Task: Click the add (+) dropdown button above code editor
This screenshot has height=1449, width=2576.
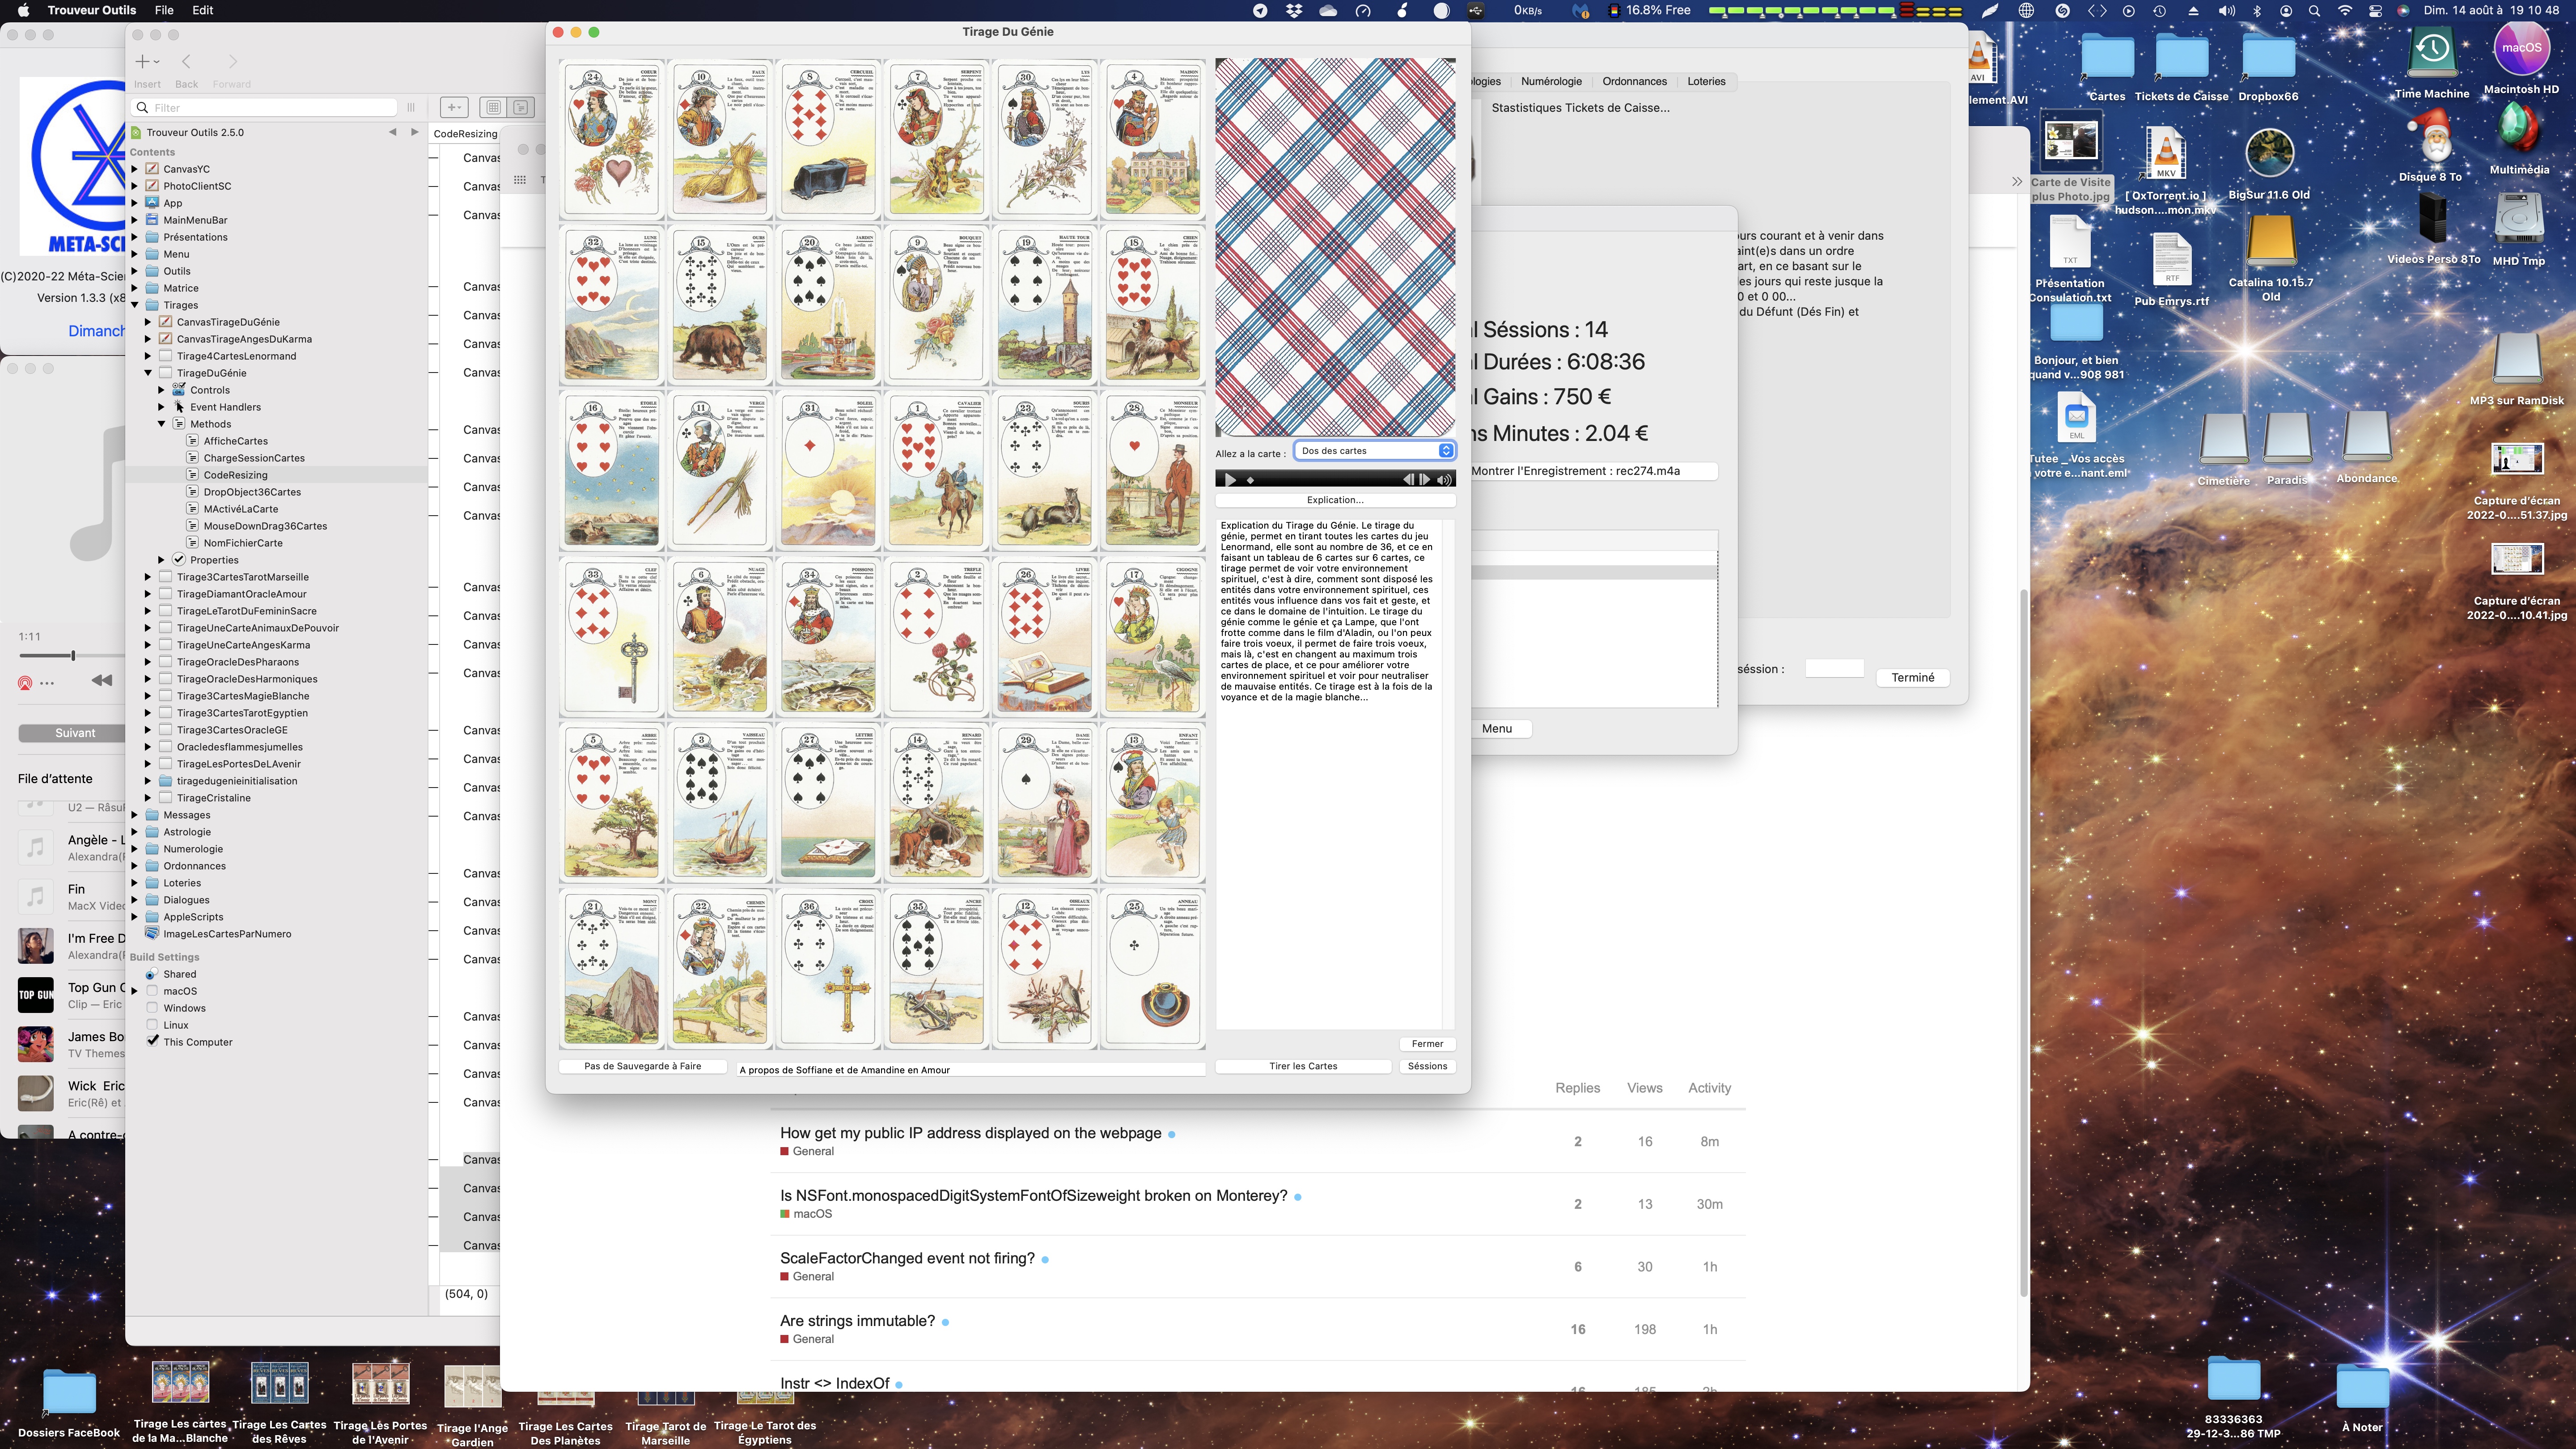Action: pyautogui.click(x=454, y=108)
